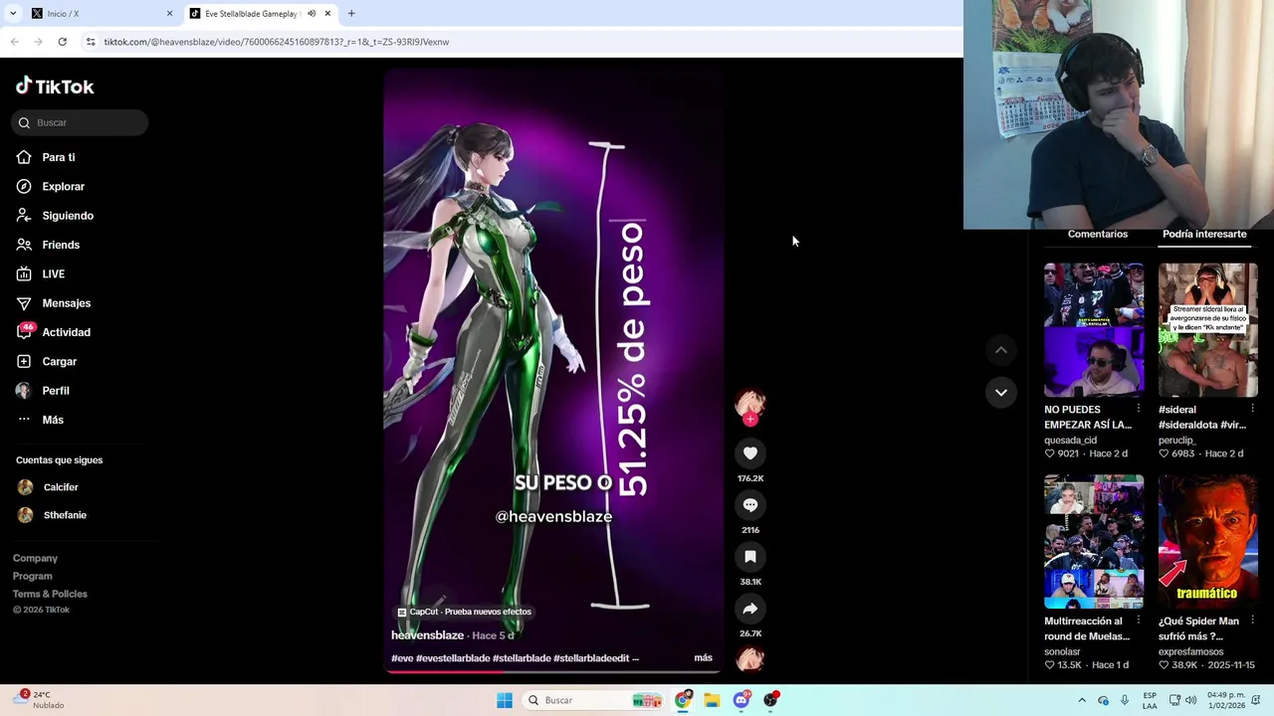This screenshot has height=716, width=1274.
Task: View site information icon in address bar
Action: [91, 42]
